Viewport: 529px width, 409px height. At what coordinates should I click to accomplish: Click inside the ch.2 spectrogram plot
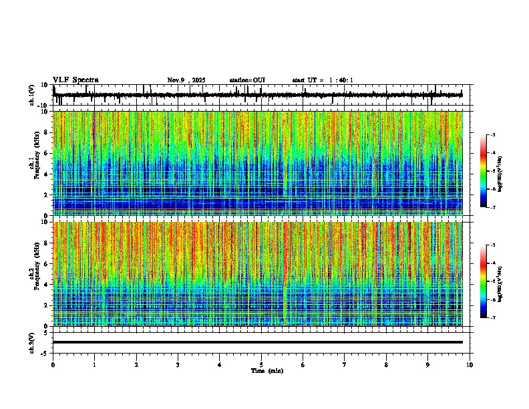click(258, 274)
